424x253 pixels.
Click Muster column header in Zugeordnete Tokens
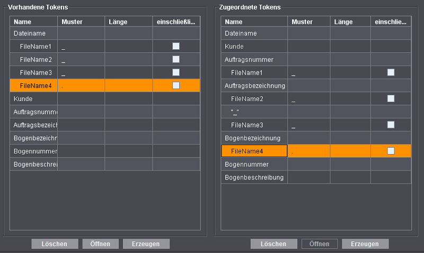(308, 22)
